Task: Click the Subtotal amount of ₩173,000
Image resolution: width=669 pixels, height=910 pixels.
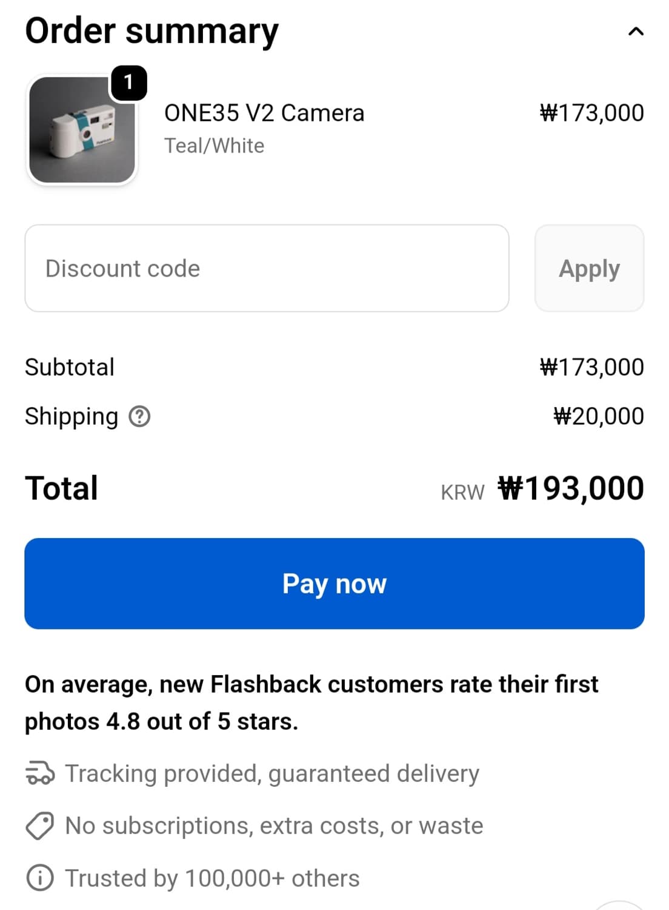Action: [591, 366]
